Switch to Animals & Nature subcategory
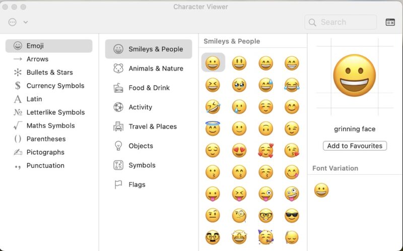The image size is (403, 251). click(x=156, y=69)
